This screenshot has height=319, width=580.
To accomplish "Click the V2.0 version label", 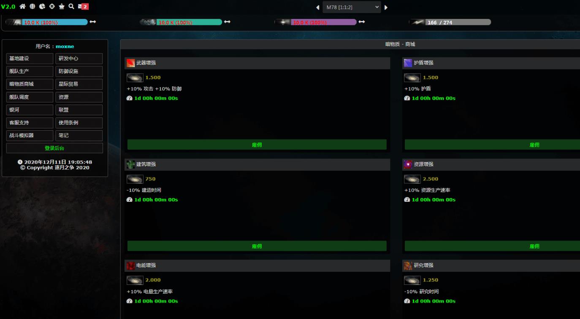I will 8,7.
